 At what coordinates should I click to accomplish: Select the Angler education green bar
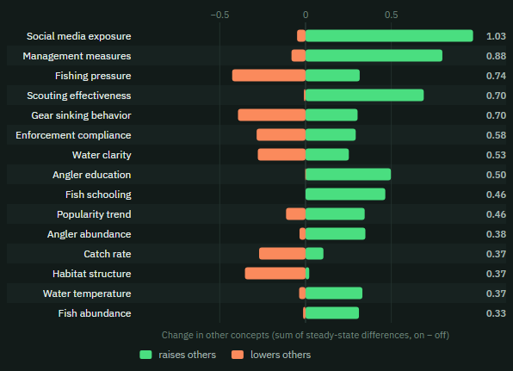click(348, 175)
